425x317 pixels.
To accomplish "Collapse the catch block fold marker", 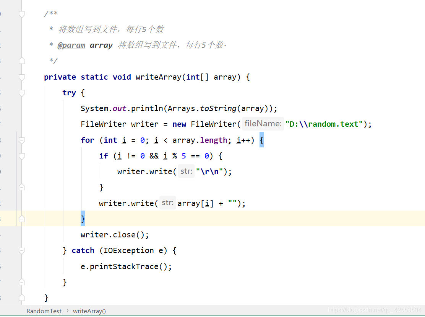I will 22,250.
